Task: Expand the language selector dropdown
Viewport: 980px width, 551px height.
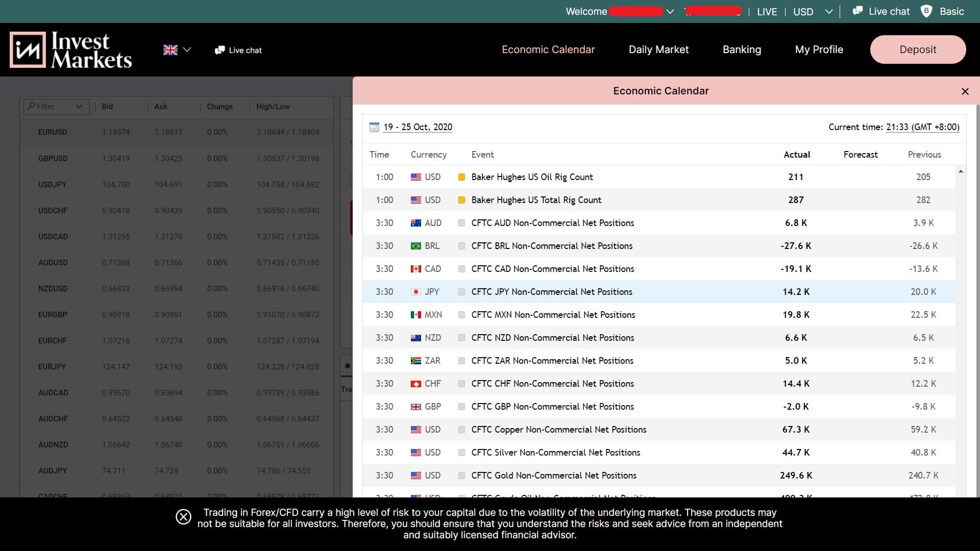Action: click(x=176, y=50)
